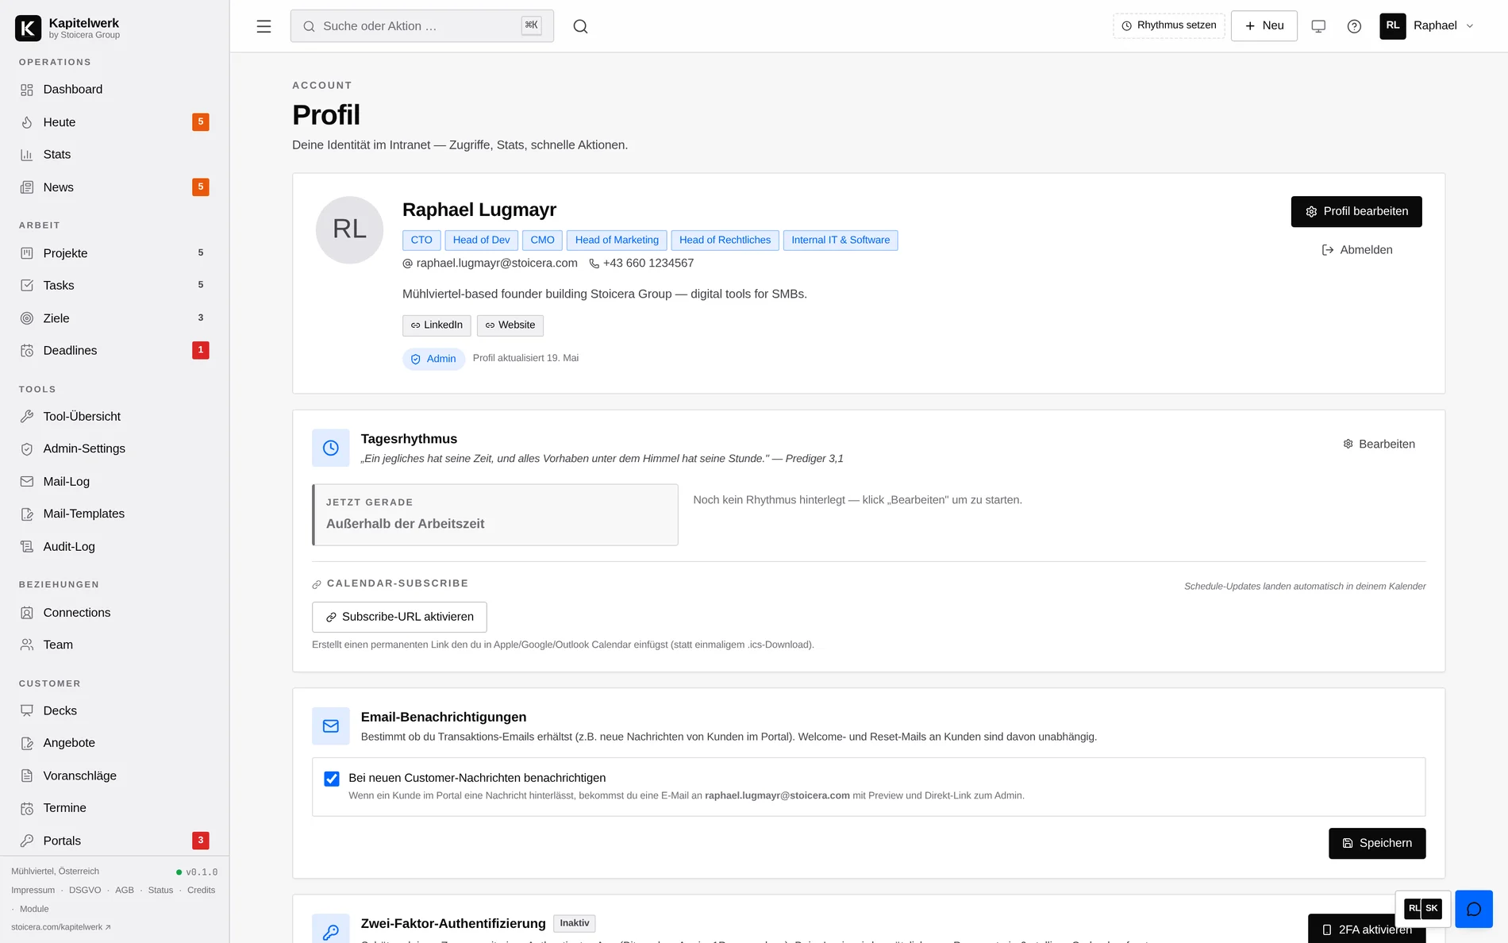Click the Head of Dev role tag
The height and width of the screenshot is (943, 1508).
[481, 241]
